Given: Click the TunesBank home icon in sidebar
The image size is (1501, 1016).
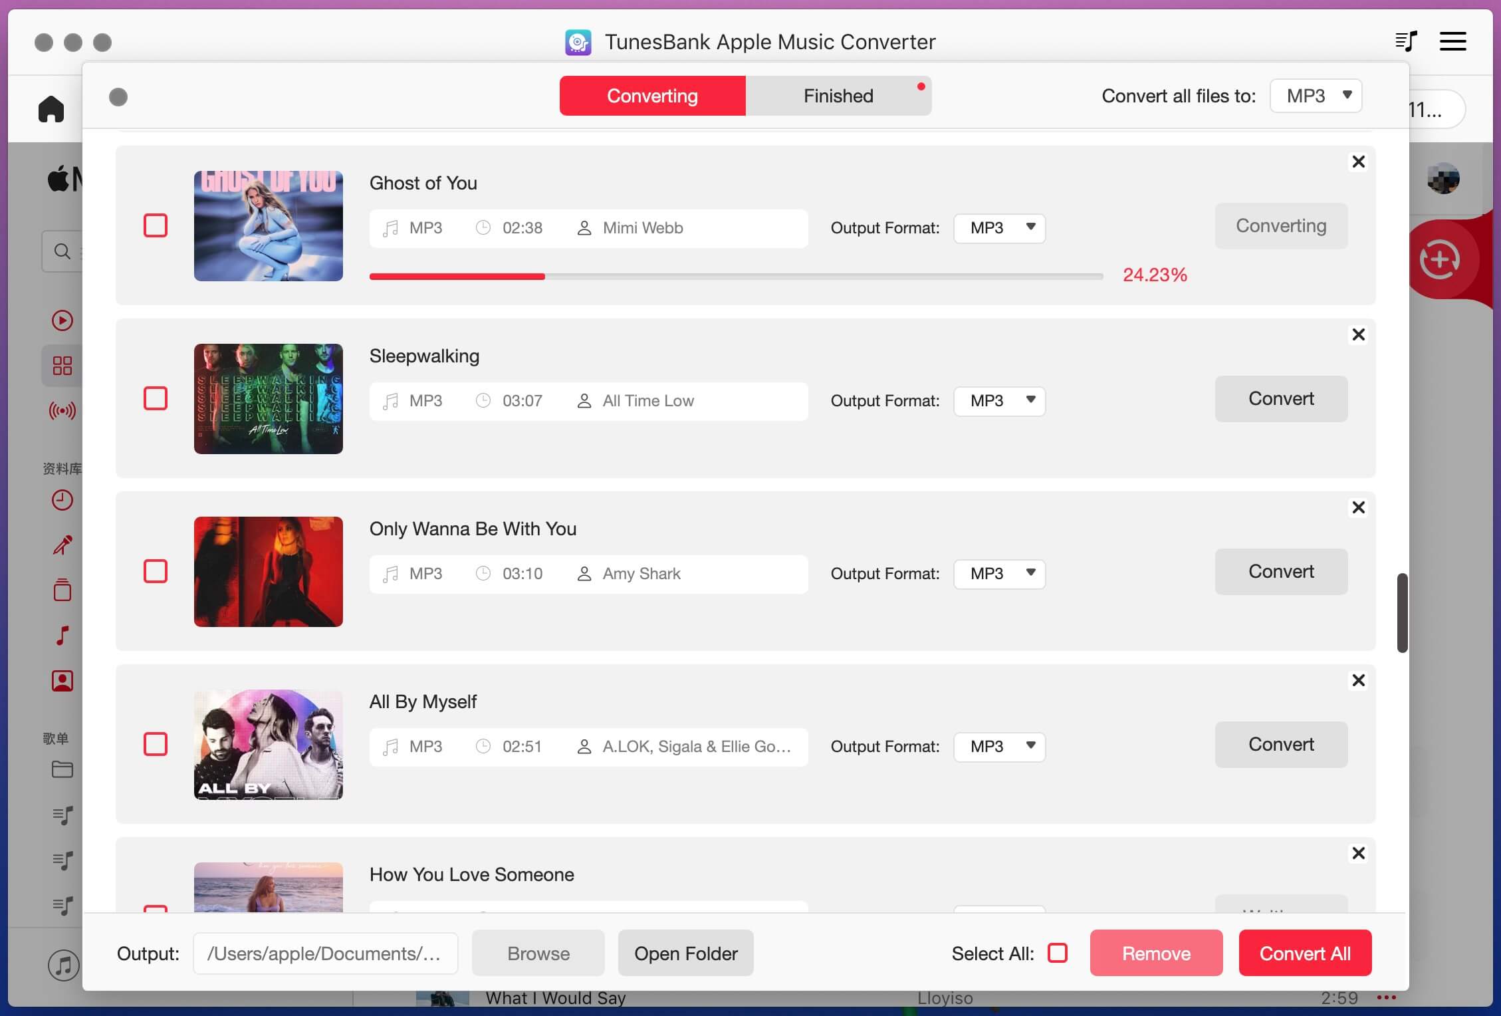Looking at the screenshot, I should point(51,108).
